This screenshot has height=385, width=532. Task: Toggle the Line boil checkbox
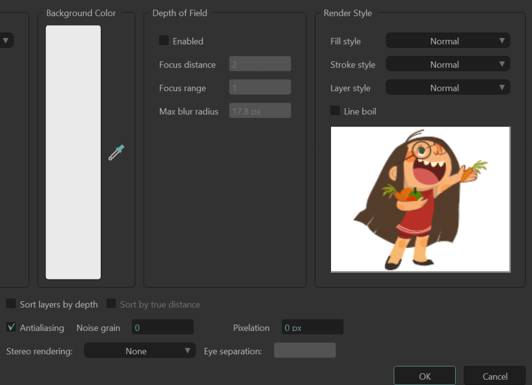coord(335,111)
